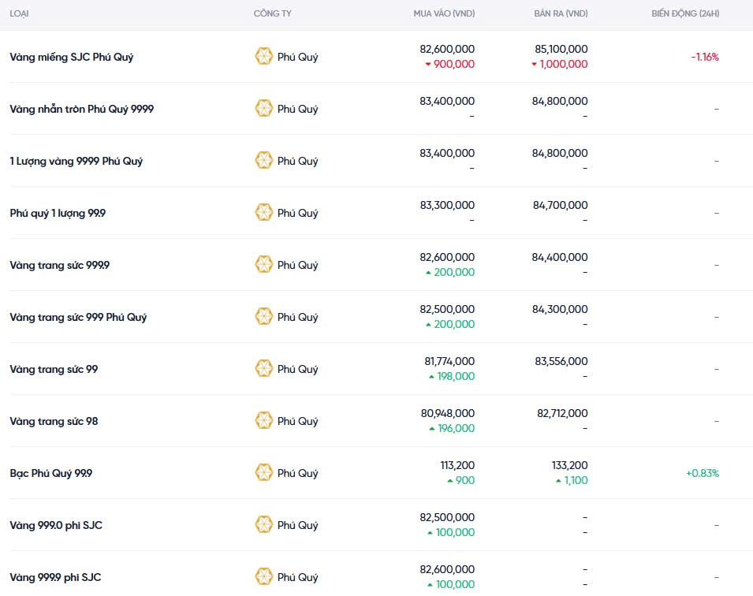Click company logo in Vàng trang sức 98 row
Viewport: 753px width, 596px height.
[x=263, y=421]
